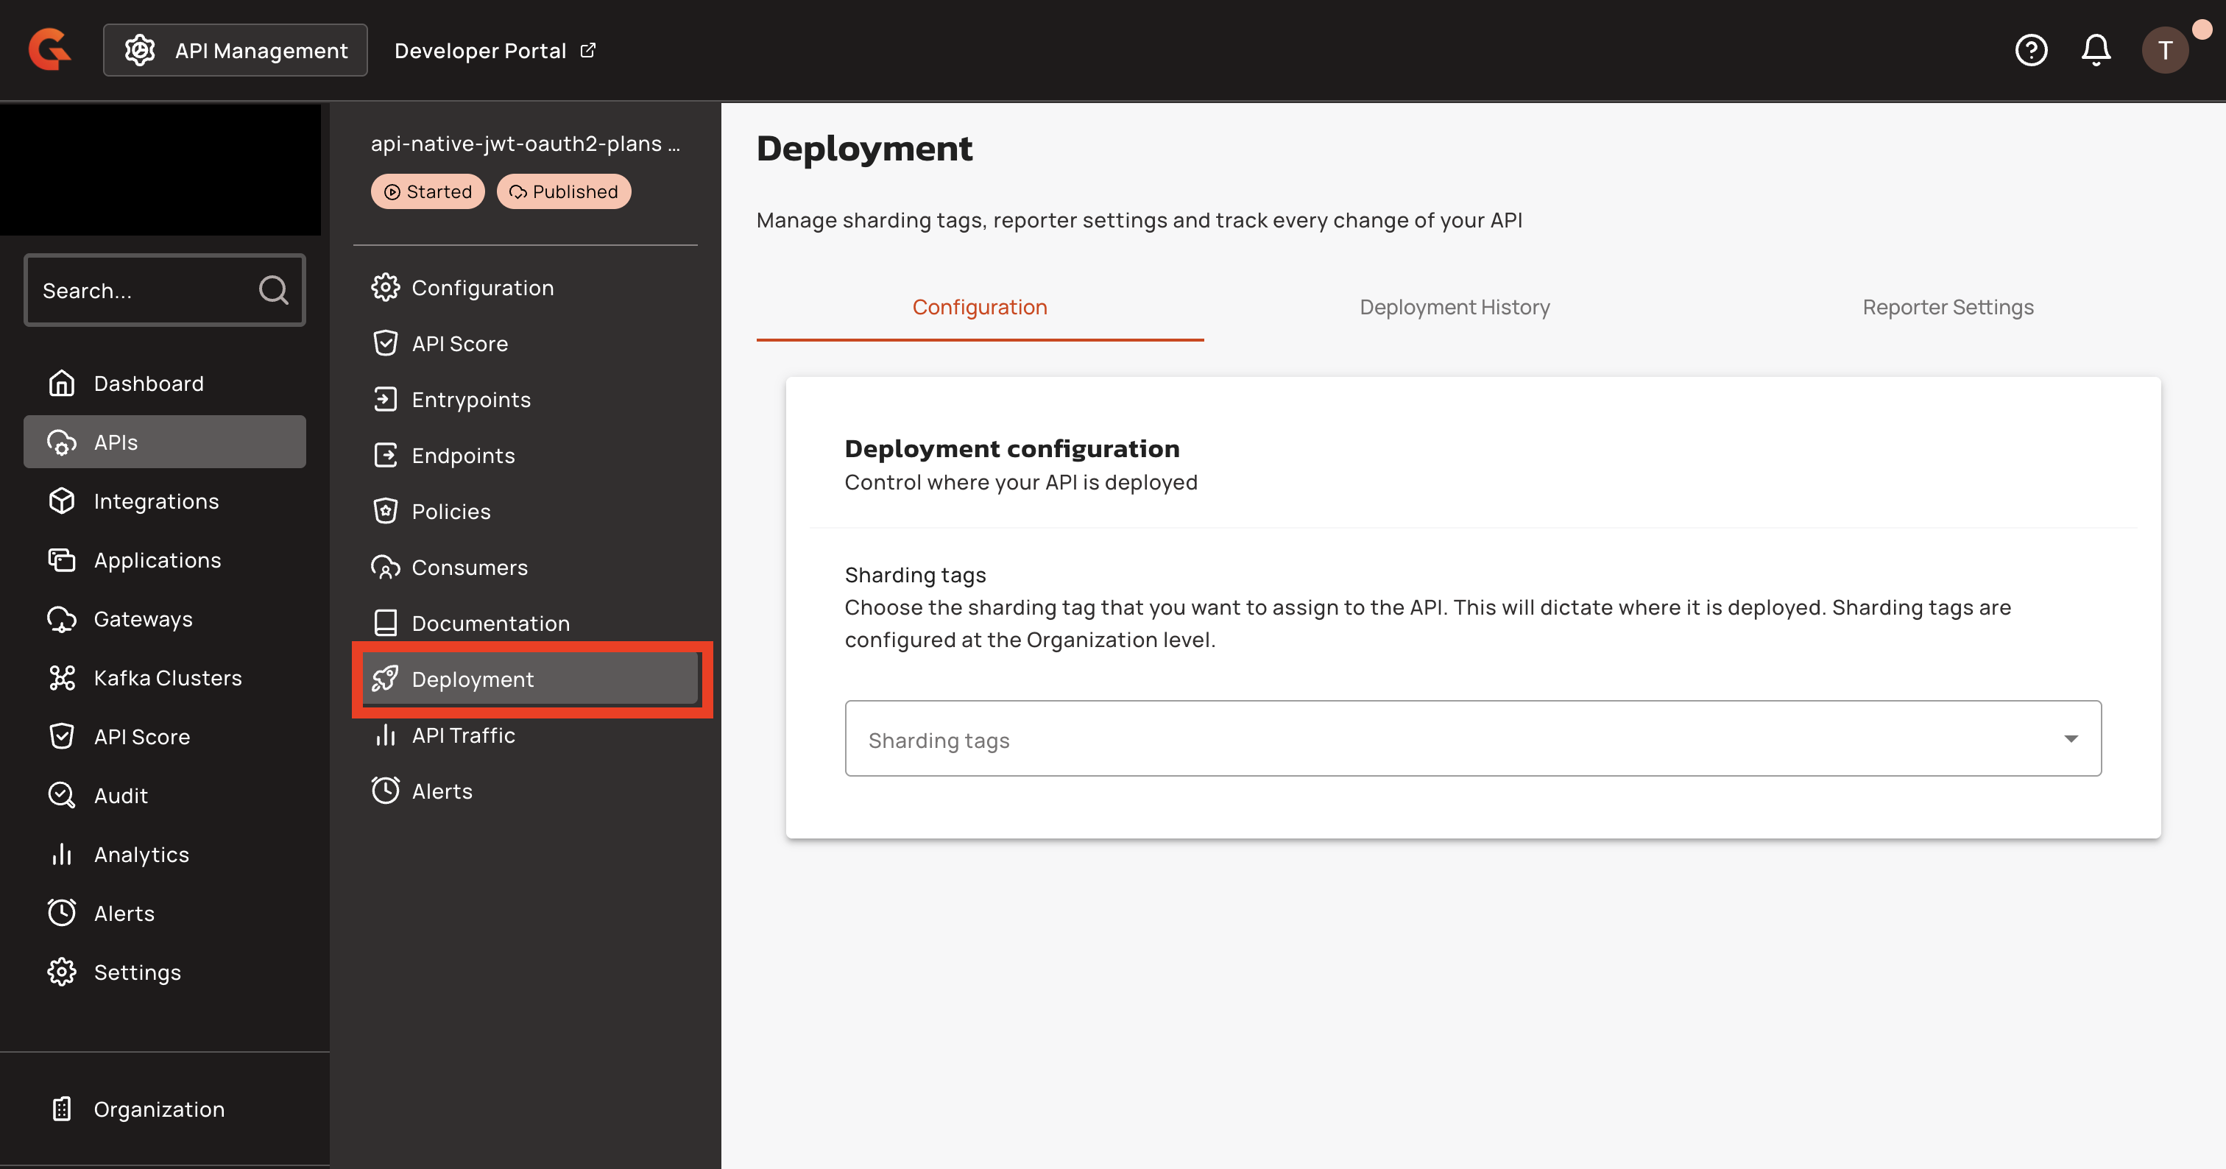Screen dimensions: 2226x1169
Task: Open Gateways in the left sidebar
Action: tap(143, 620)
